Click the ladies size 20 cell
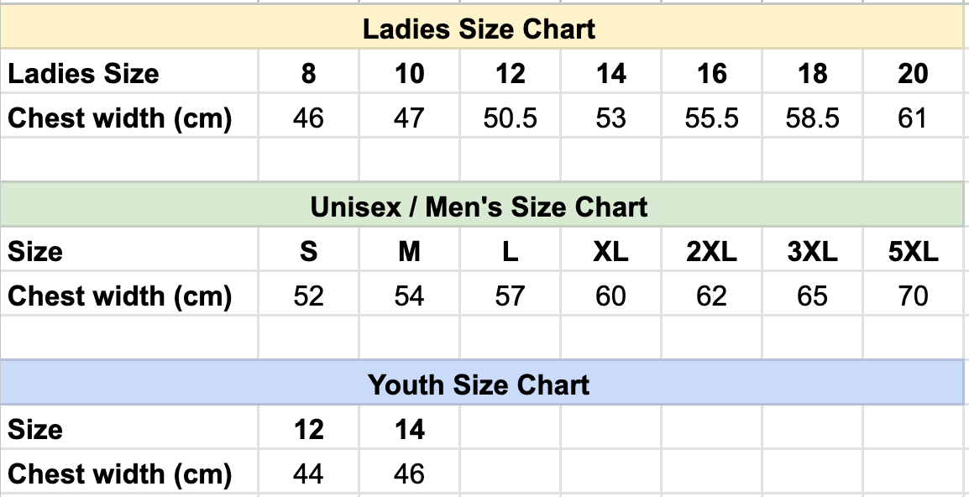The image size is (969, 497). pos(913,74)
